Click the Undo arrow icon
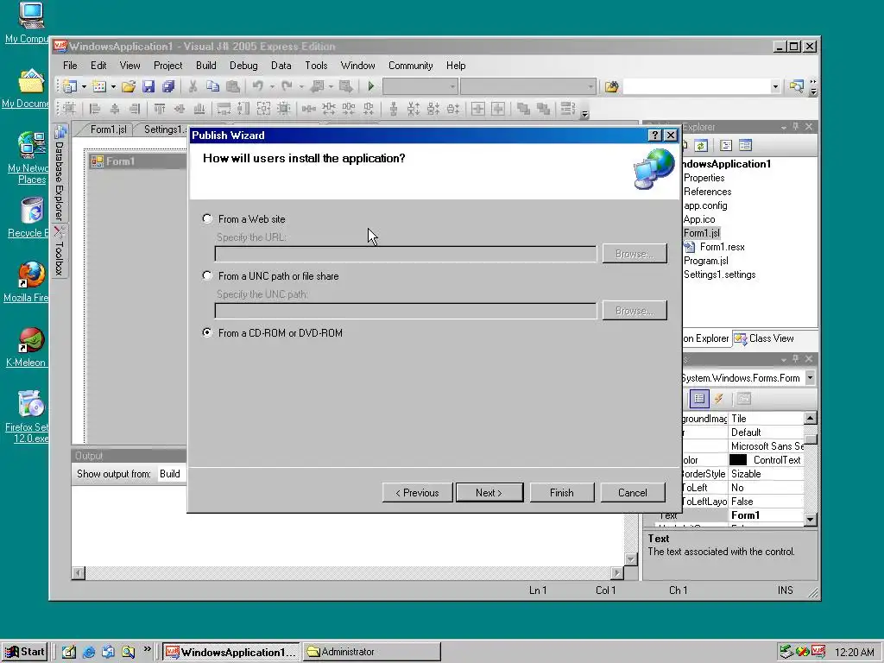884x663 pixels. click(257, 86)
